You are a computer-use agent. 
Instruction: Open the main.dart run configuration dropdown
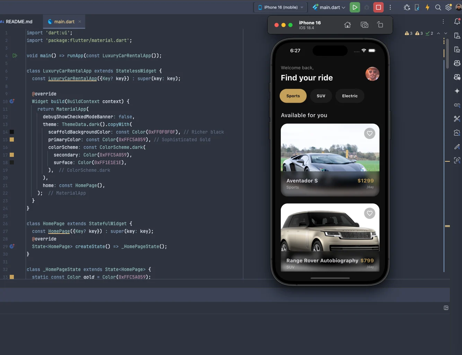pos(327,7)
